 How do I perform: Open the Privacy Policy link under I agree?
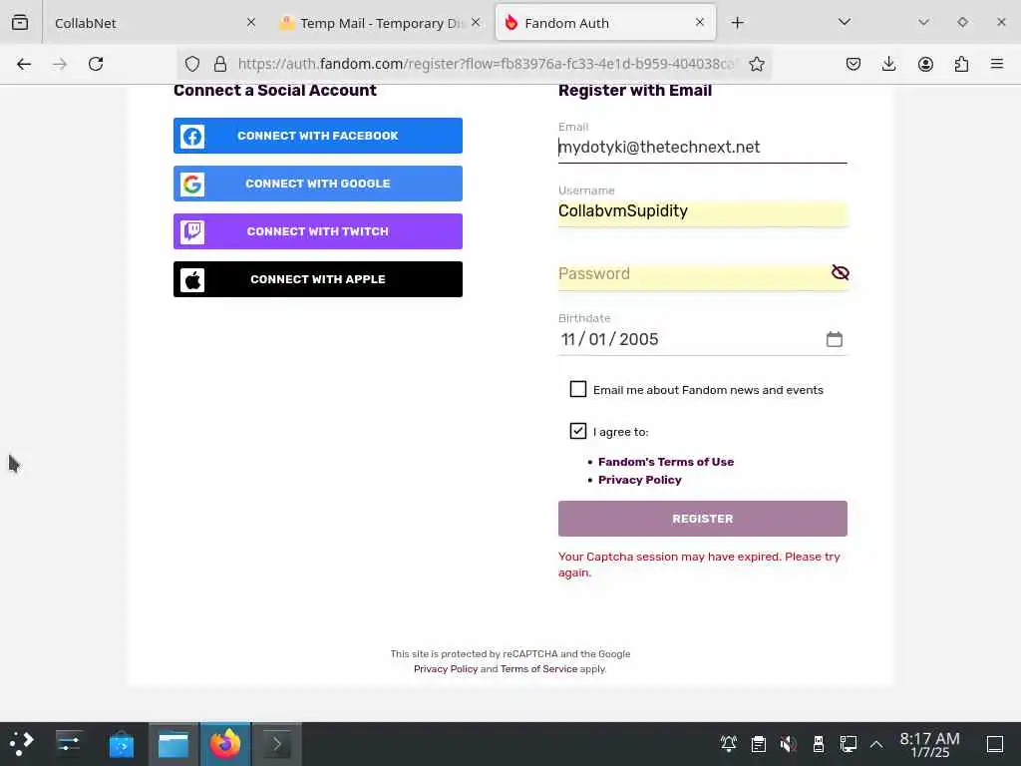(639, 480)
